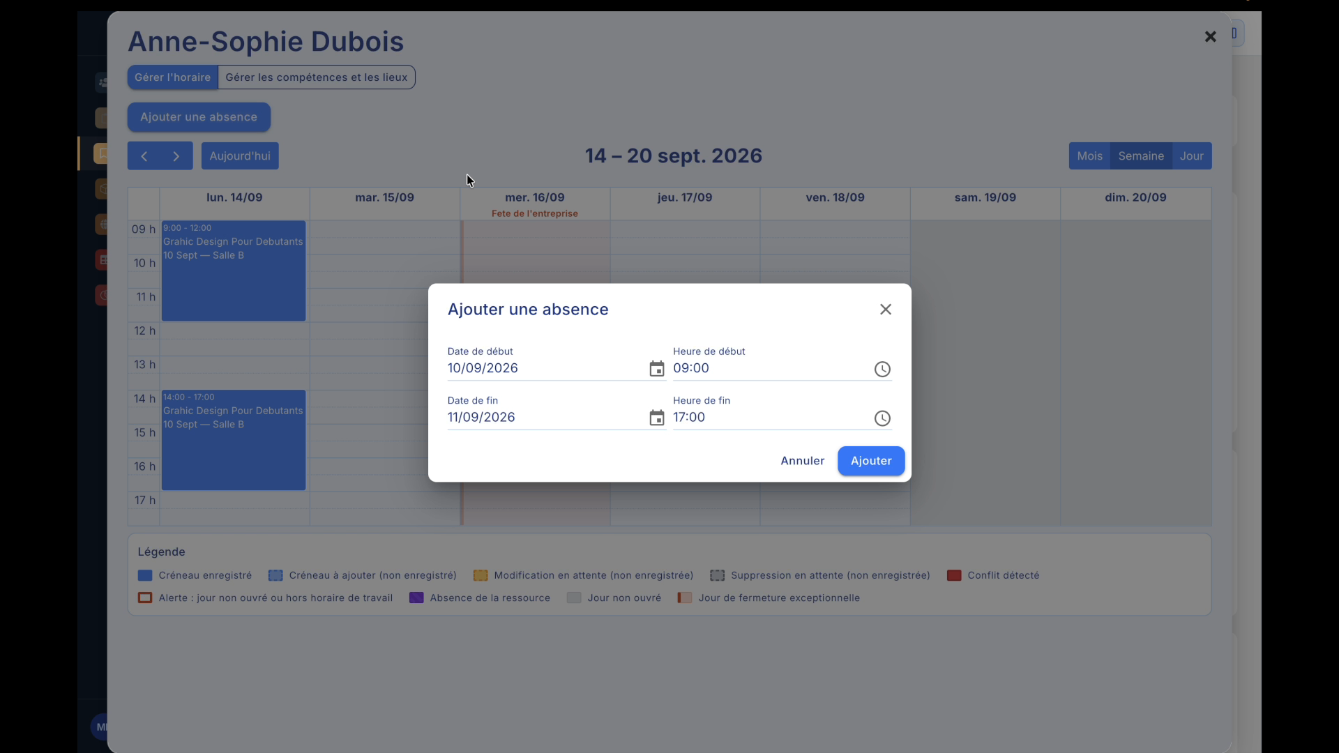
Task: Click the Conflit détecté red legend swatch
Action: coord(954,575)
